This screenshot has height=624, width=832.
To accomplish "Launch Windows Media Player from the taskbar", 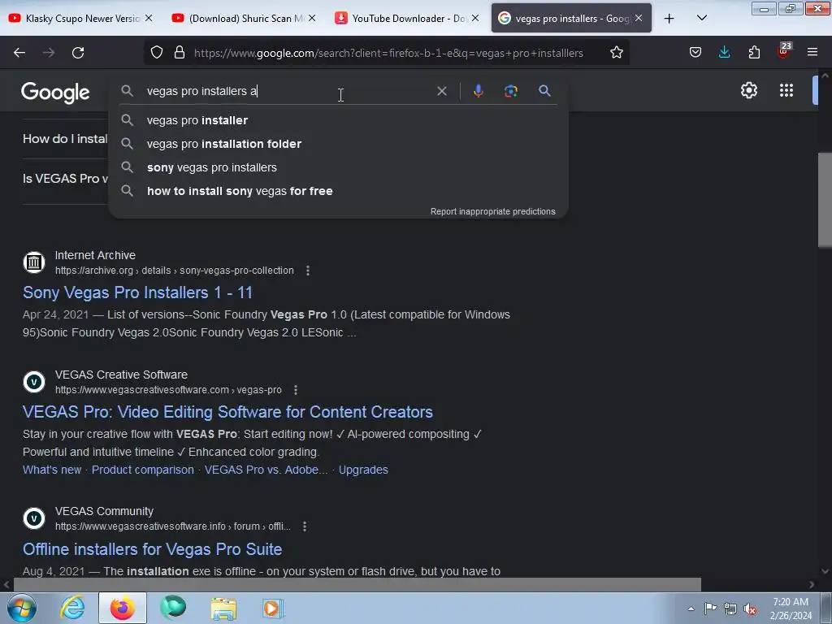I will coord(273,609).
